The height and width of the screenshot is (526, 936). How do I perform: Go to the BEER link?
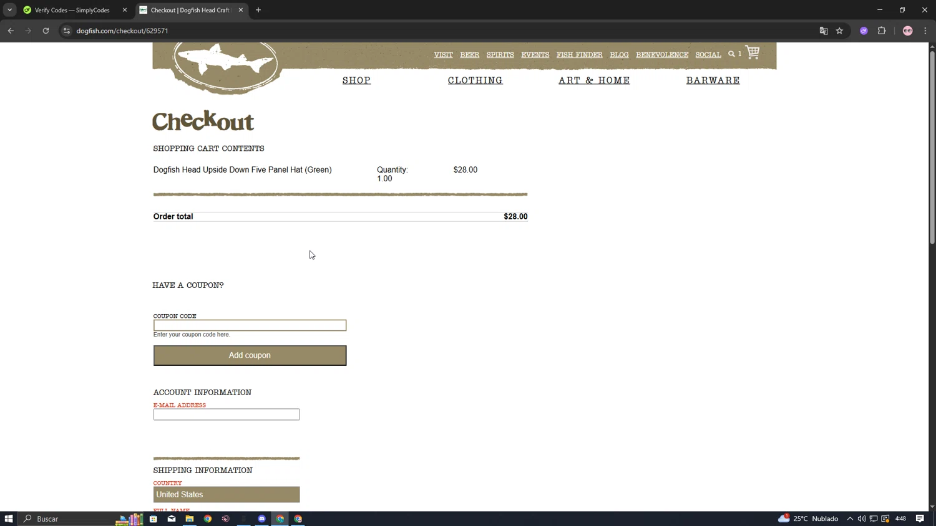tap(470, 55)
